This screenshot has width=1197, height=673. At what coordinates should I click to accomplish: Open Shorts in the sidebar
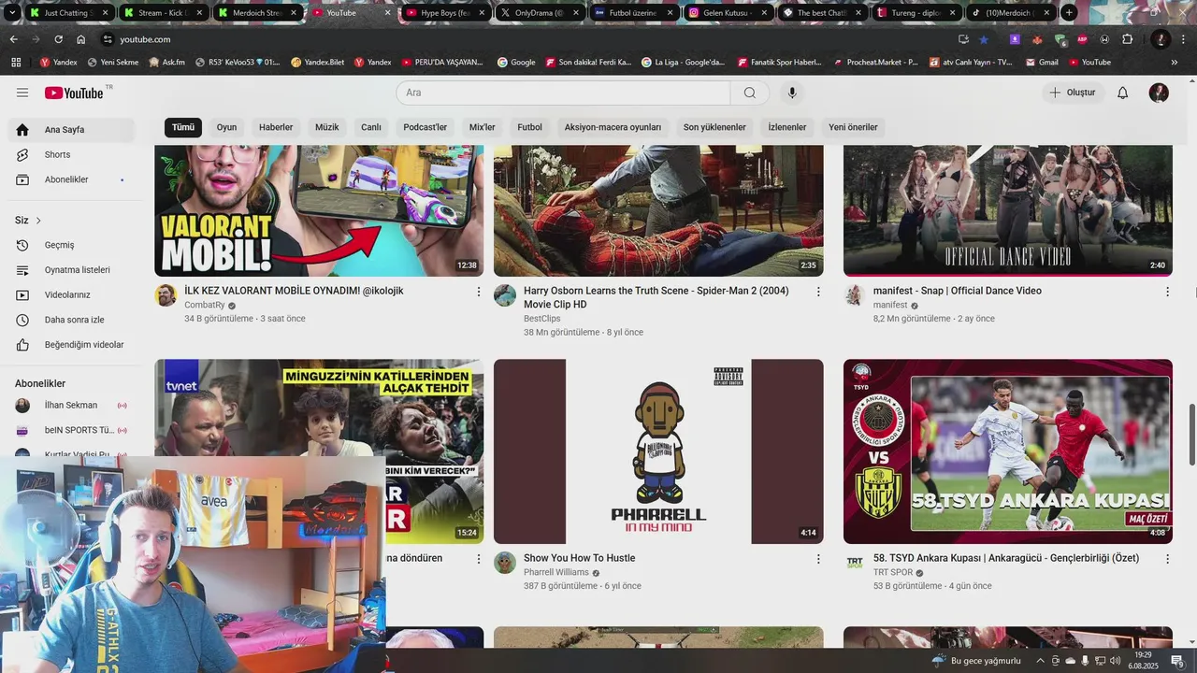pyautogui.click(x=73, y=154)
